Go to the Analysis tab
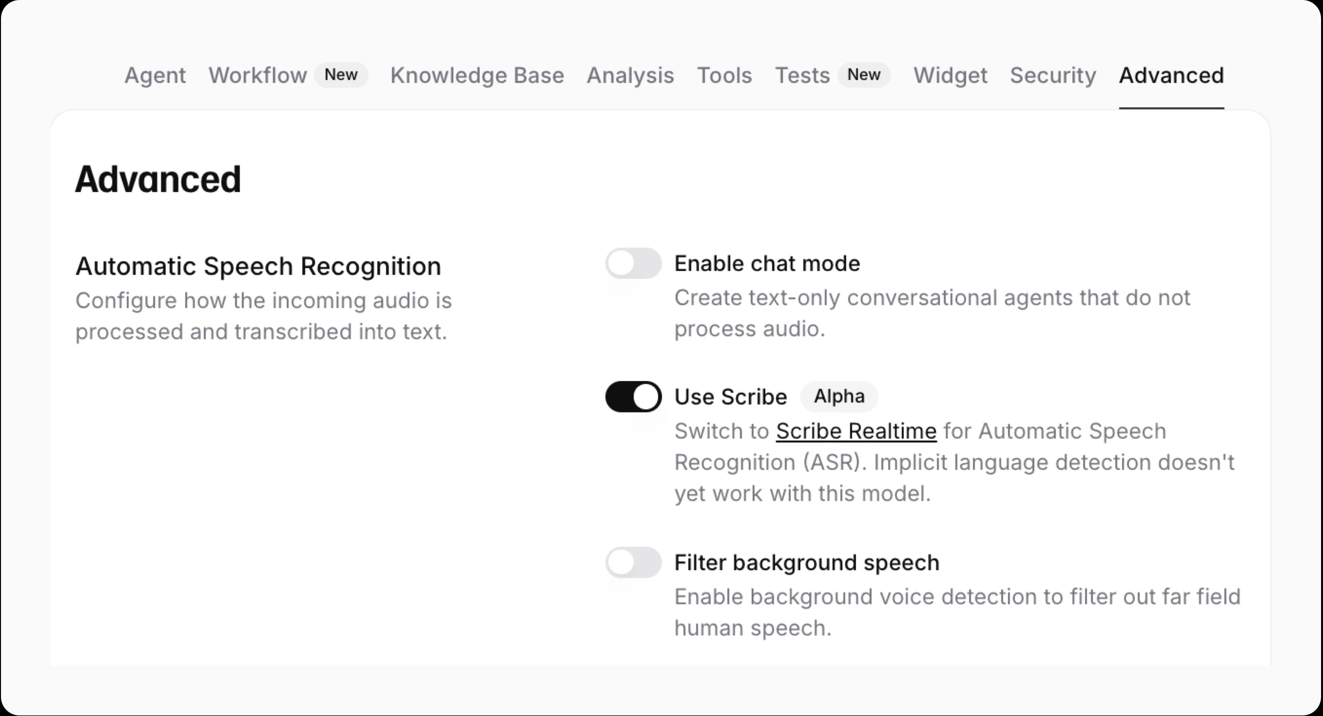Viewport: 1323px width, 716px height. tap(630, 75)
